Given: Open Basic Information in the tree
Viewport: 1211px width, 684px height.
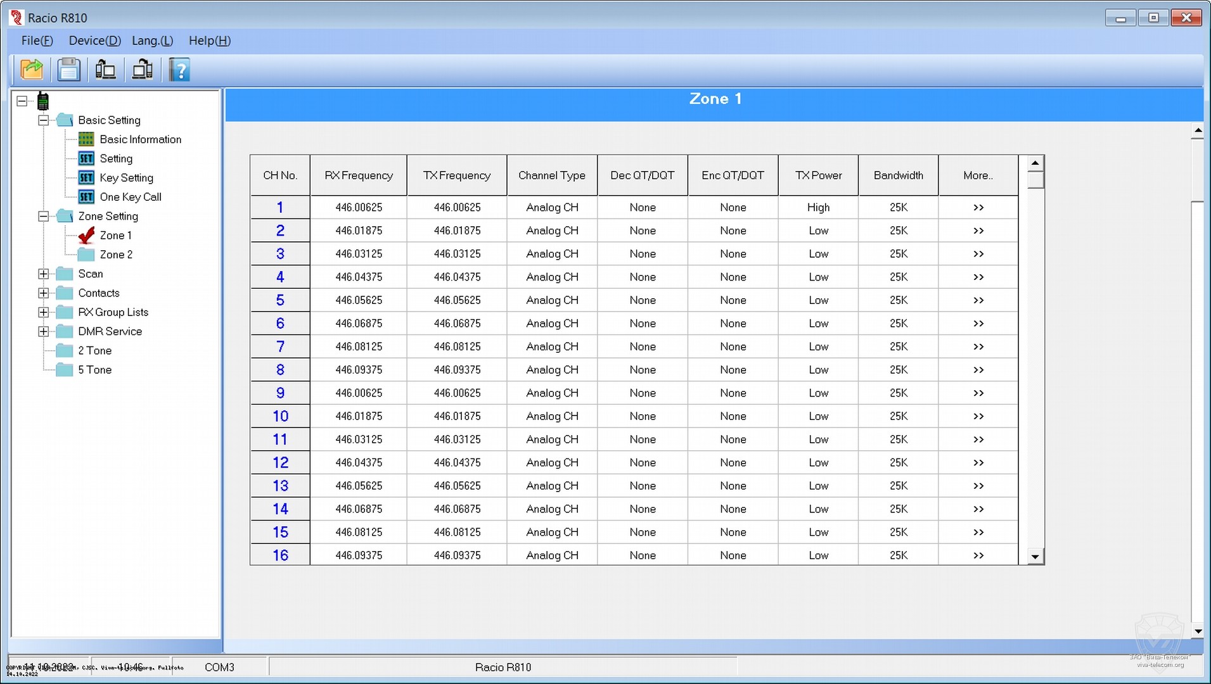Looking at the screenshot, I should point(140,139).
